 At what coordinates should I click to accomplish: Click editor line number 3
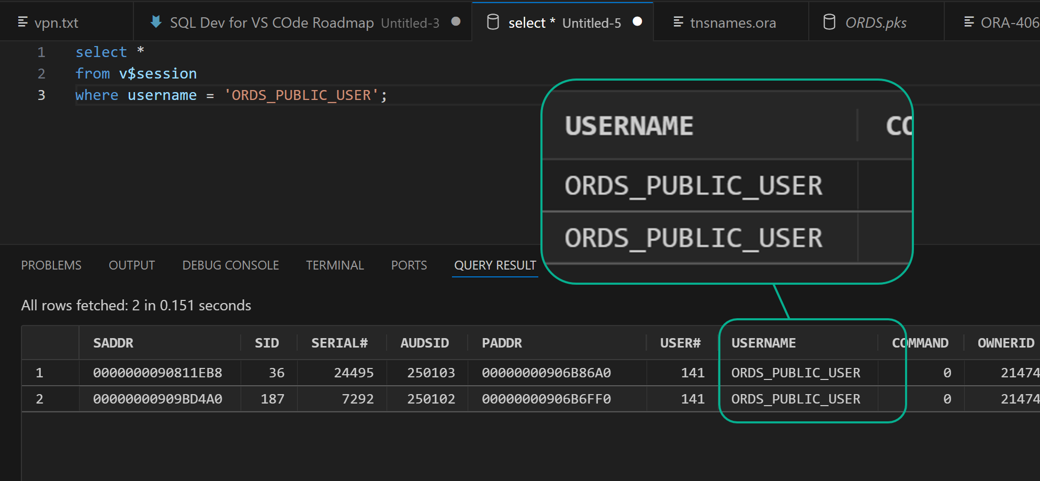(41, 95)
